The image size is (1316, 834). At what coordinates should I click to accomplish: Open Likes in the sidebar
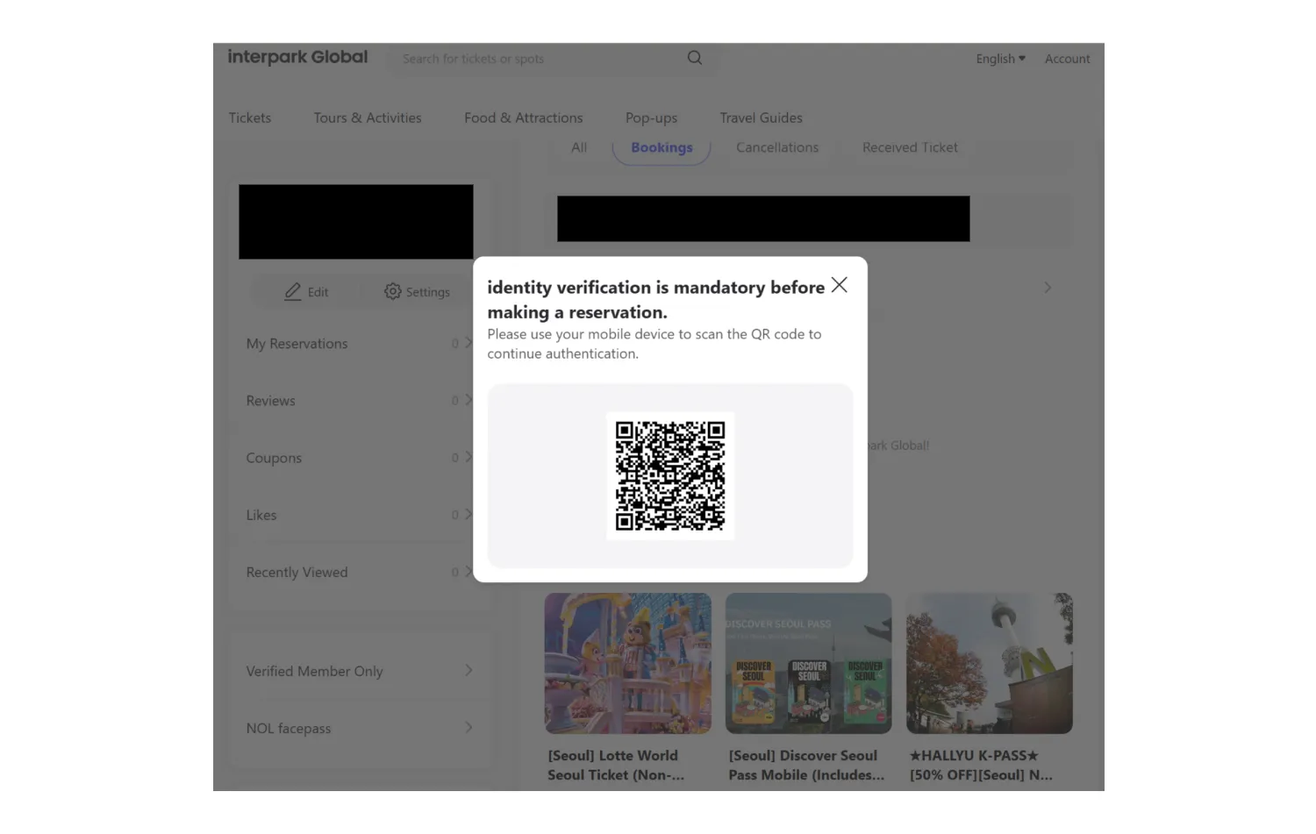click(x=261, y=515)
